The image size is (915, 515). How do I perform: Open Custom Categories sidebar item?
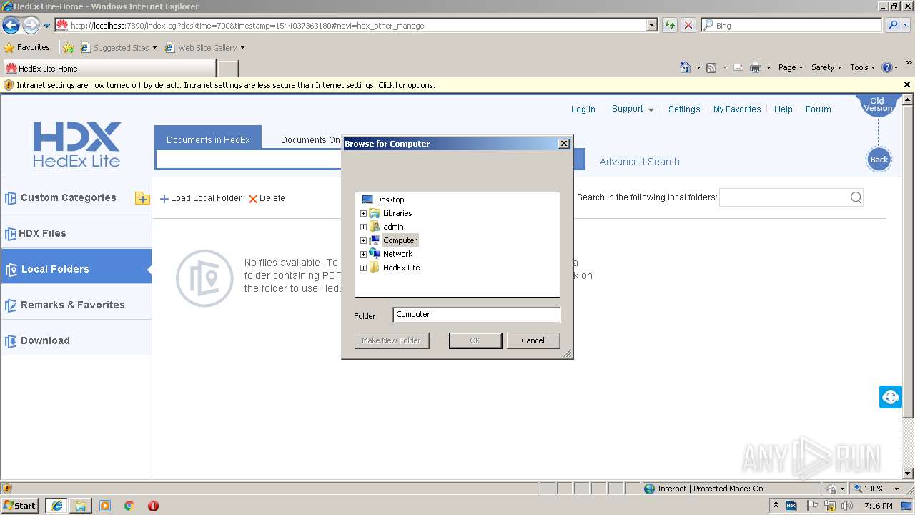68,197
